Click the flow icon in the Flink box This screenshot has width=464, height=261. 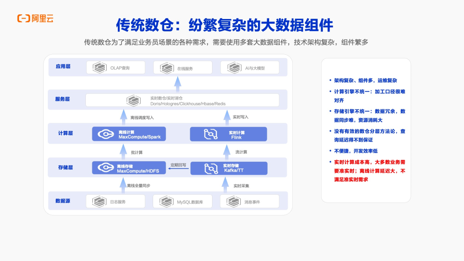pyautogui.click(x=211, y=134)
